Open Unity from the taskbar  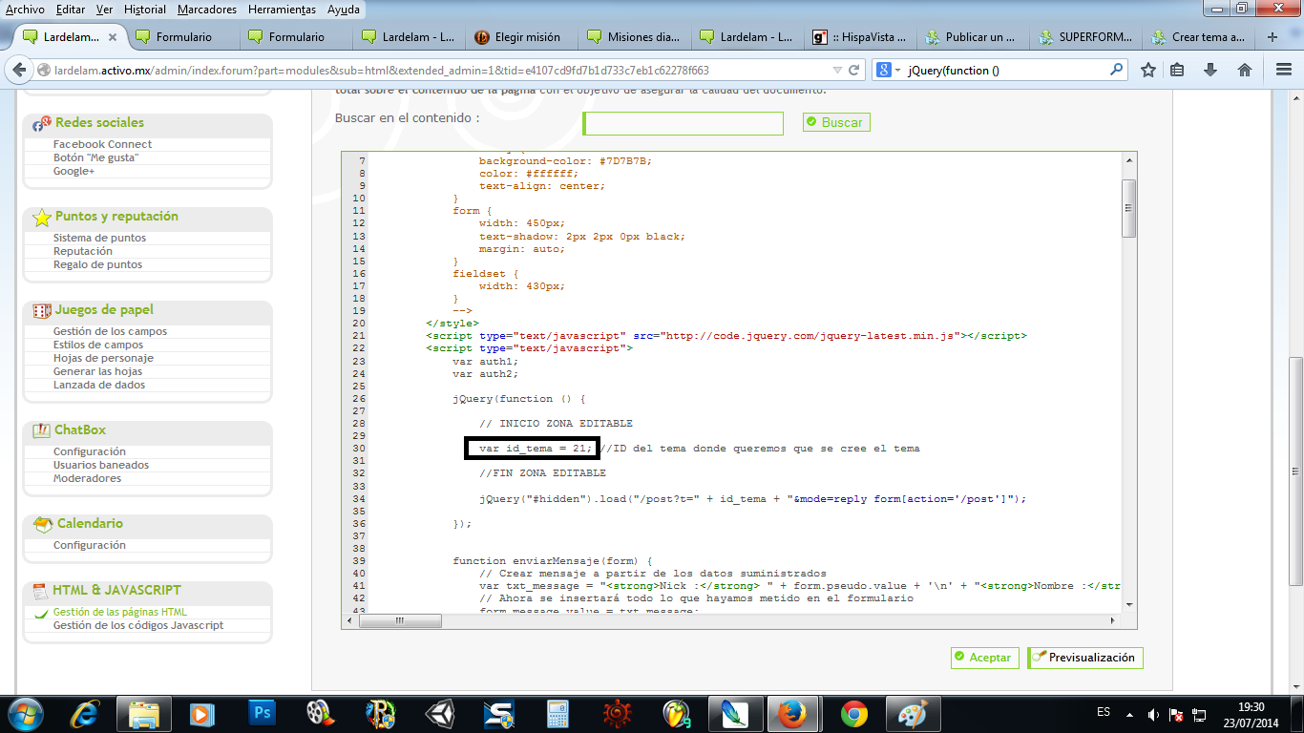(440, 714)
